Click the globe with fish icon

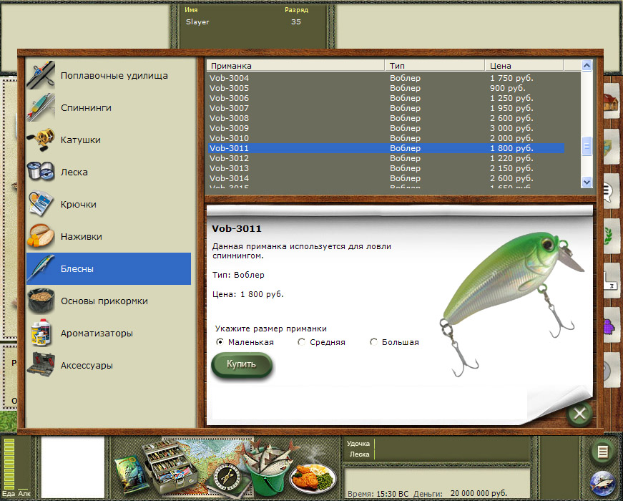[603, 484]
